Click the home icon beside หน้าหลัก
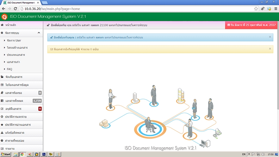 pyautogui.click(x=2, y=25)
